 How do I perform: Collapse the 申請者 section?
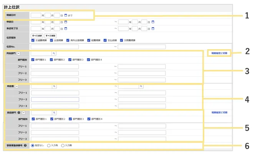[x=17, y=86]
